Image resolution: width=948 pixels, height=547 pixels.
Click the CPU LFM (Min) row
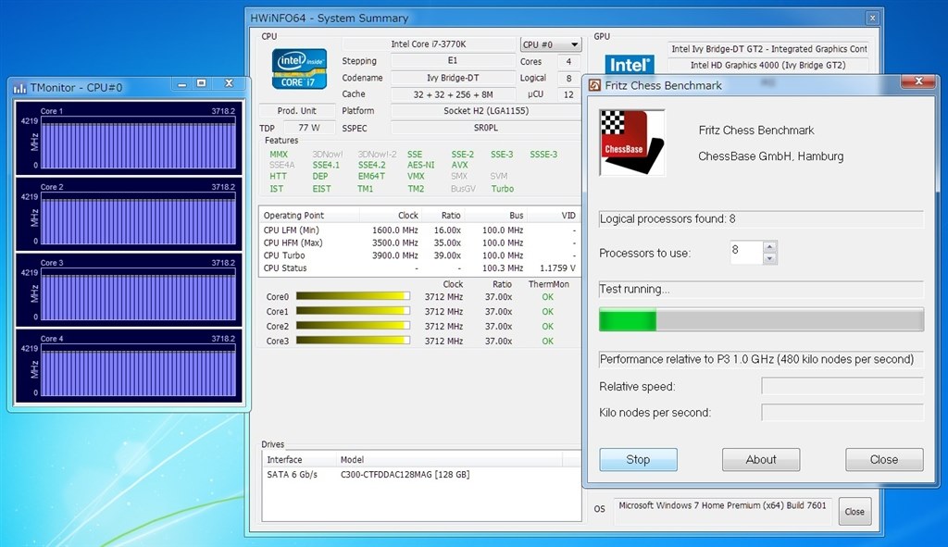tap(419, 230)
